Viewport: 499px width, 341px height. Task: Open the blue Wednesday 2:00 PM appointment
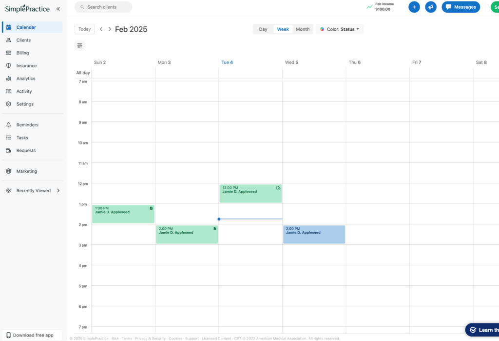(314, 235)
